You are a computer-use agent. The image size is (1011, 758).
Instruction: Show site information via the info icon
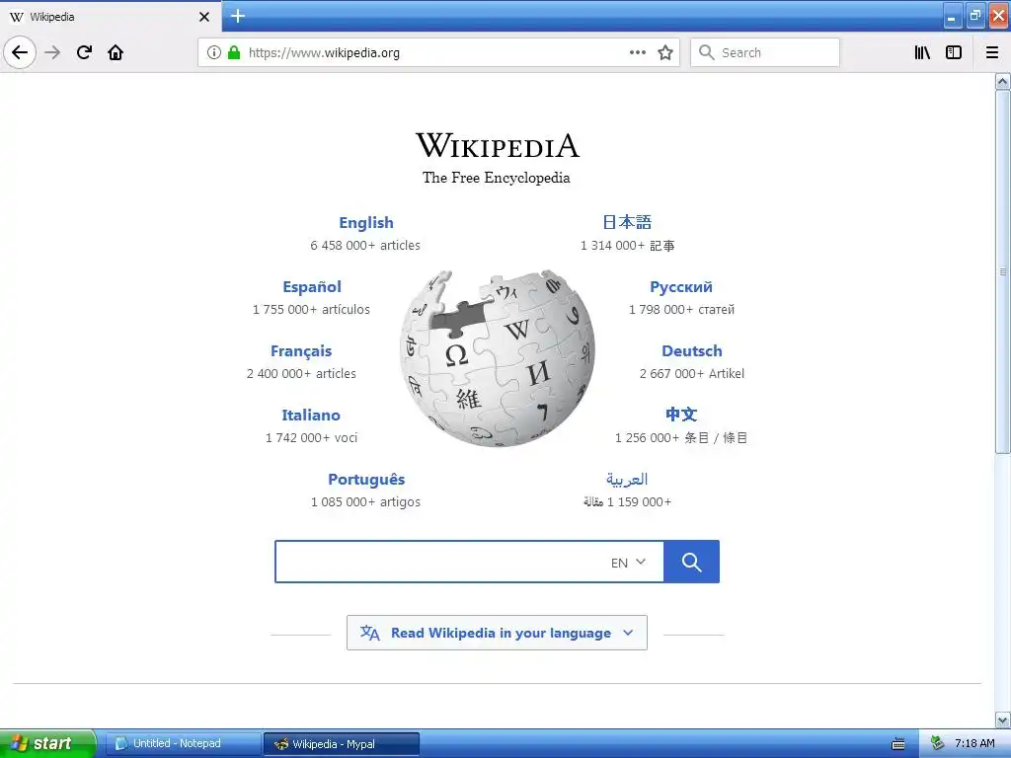coord(214,52)
